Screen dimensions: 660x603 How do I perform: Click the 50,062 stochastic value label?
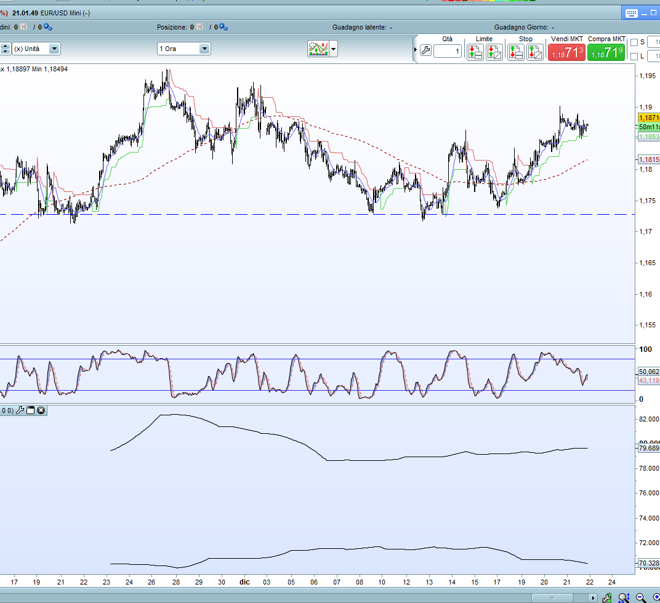coord(649,372)
